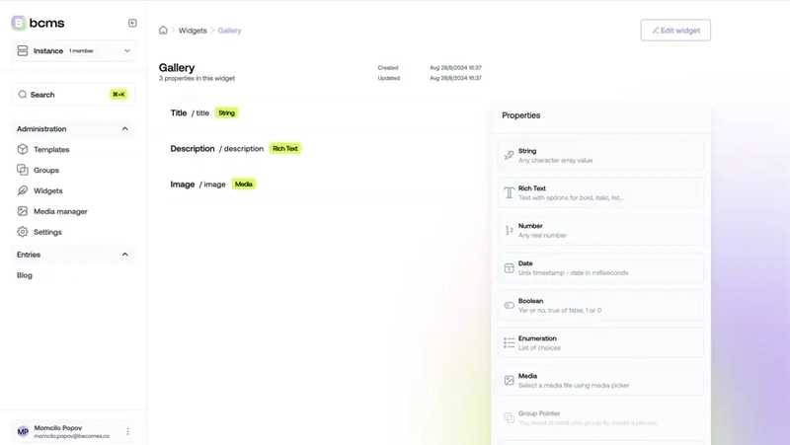Add a Rich Text property from panel
The width and height of the screenshot is (790, 445).
pyautogui.click(x=600, y=192)
